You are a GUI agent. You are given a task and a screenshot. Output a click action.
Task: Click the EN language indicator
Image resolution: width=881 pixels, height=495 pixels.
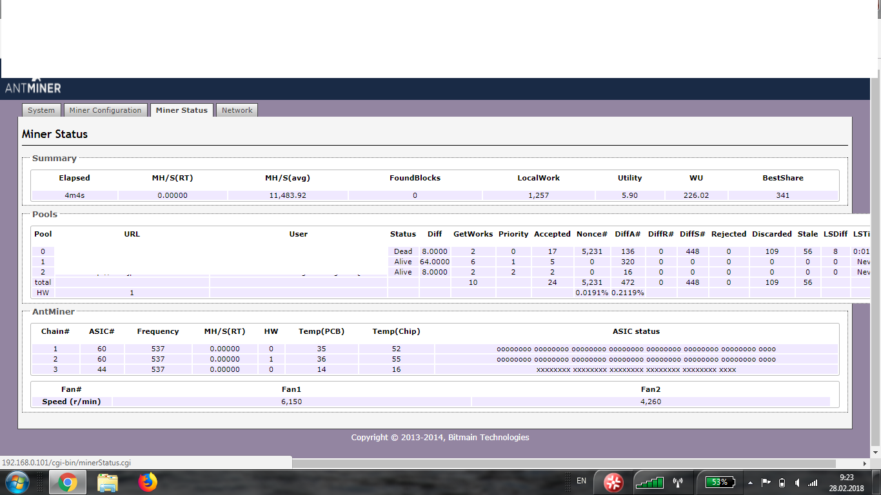click(581, 481)
